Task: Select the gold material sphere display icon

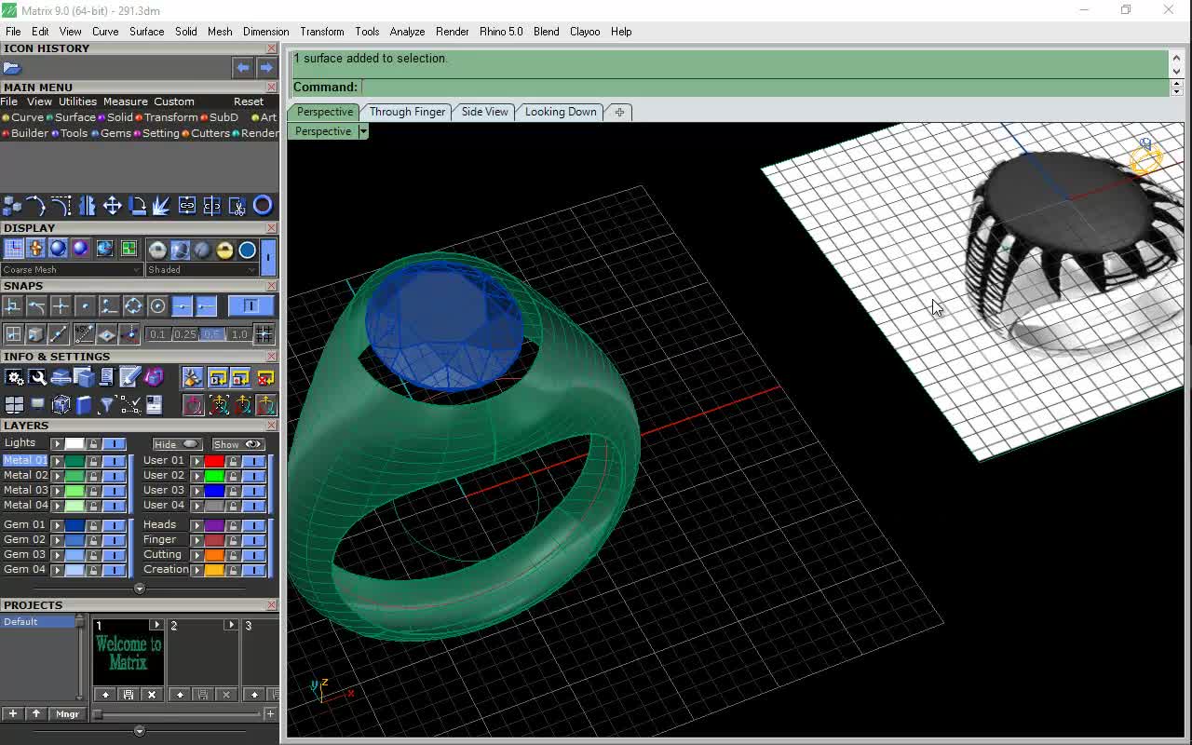Action: click(224, 250)
